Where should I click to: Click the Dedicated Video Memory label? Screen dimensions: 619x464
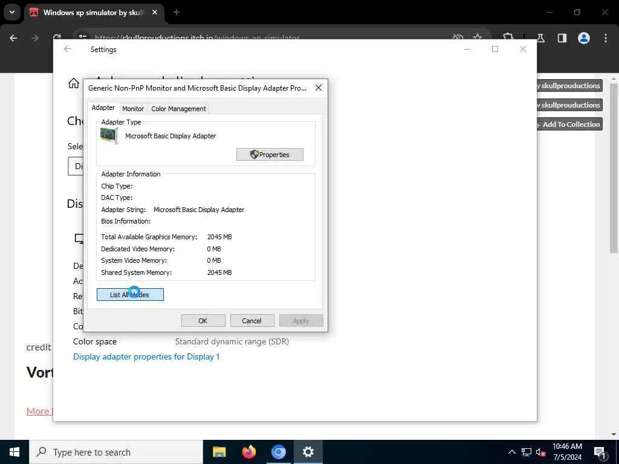point(138,249)
